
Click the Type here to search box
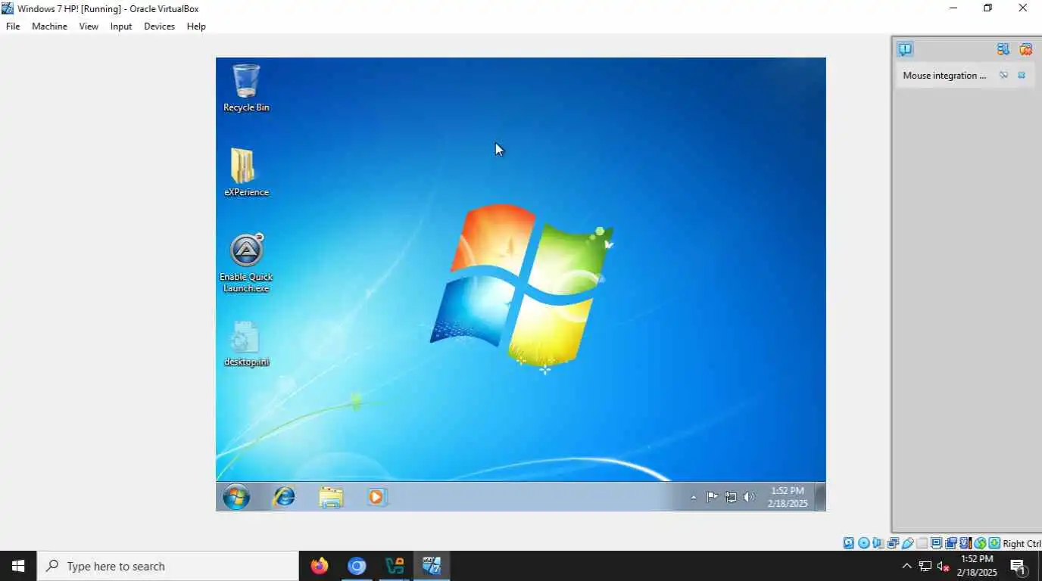pyautogui.click(x=168, y=566)
